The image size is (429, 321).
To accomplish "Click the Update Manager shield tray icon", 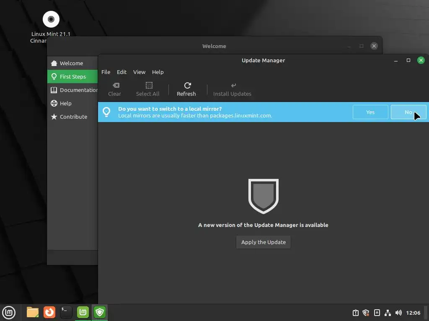I will tap(366, 313).
